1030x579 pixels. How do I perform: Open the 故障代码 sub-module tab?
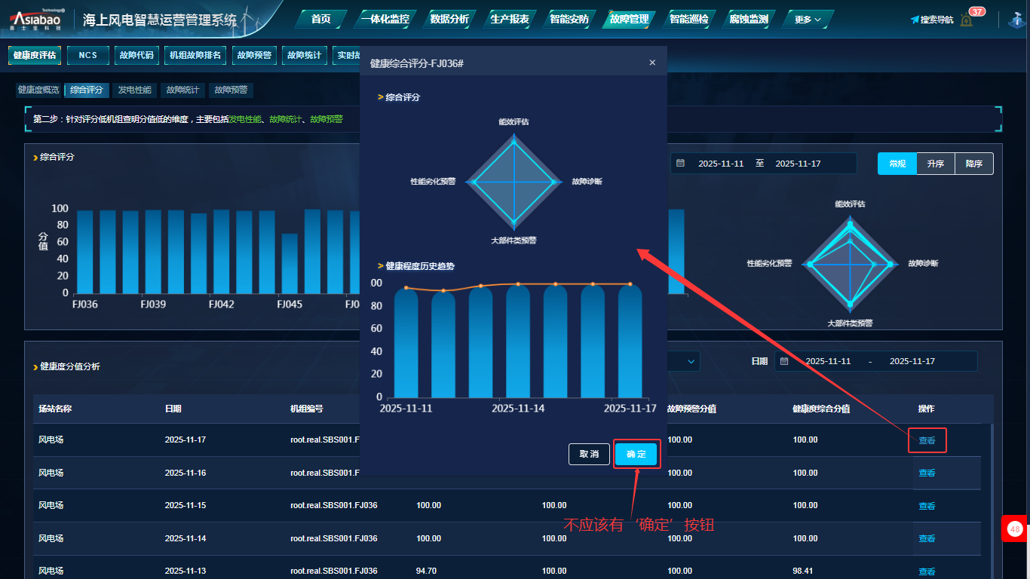tap(136, 55)
